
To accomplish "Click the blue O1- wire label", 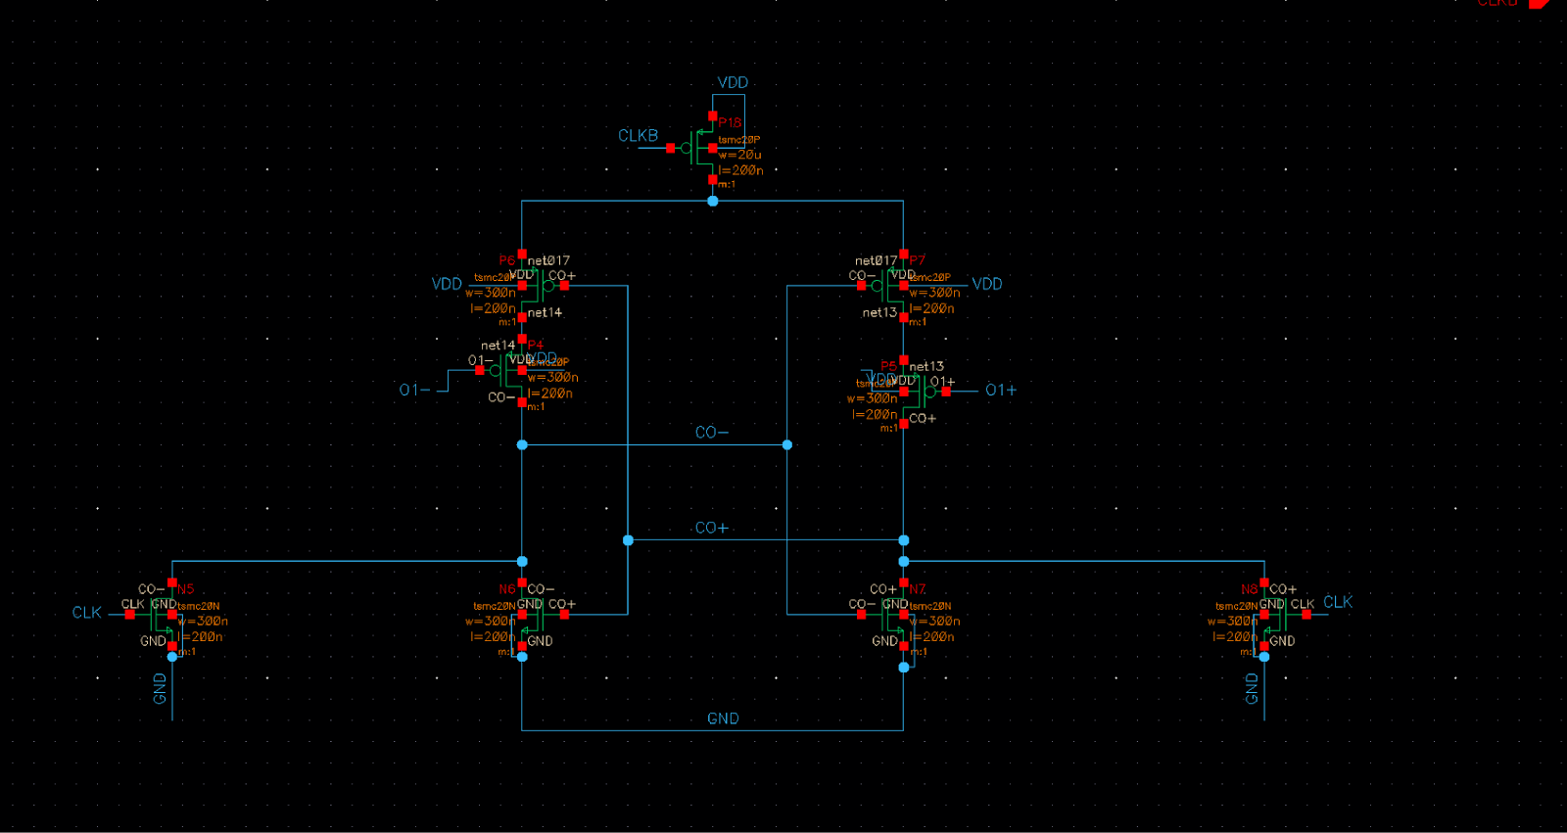I will pos(414,390).
